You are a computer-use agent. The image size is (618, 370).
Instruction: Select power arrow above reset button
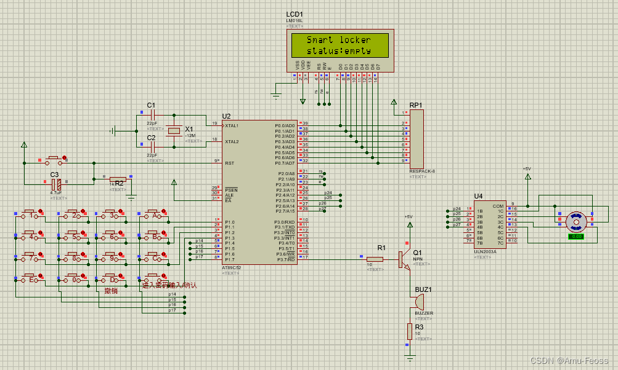(24, 145)
